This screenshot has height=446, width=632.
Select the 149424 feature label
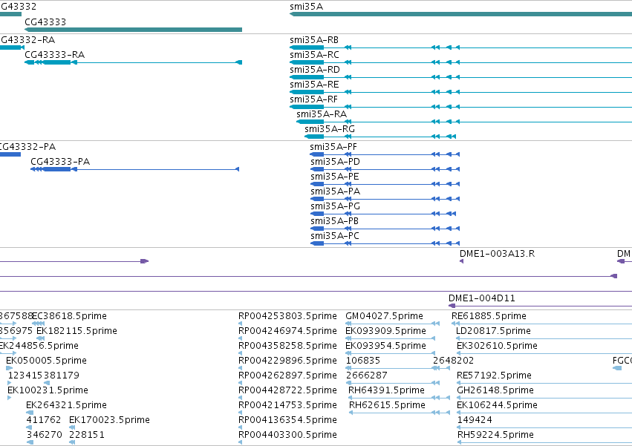click(475, 420)
